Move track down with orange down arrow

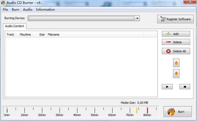click(x=176, y=74)
